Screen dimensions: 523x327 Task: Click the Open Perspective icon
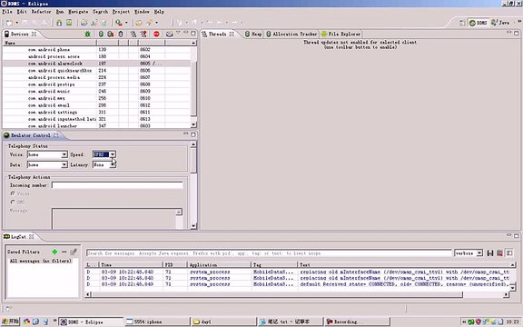pos(462,23)
